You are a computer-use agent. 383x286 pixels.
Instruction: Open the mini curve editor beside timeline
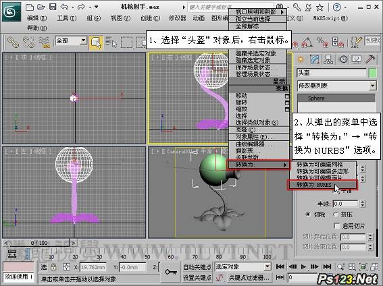12,254
